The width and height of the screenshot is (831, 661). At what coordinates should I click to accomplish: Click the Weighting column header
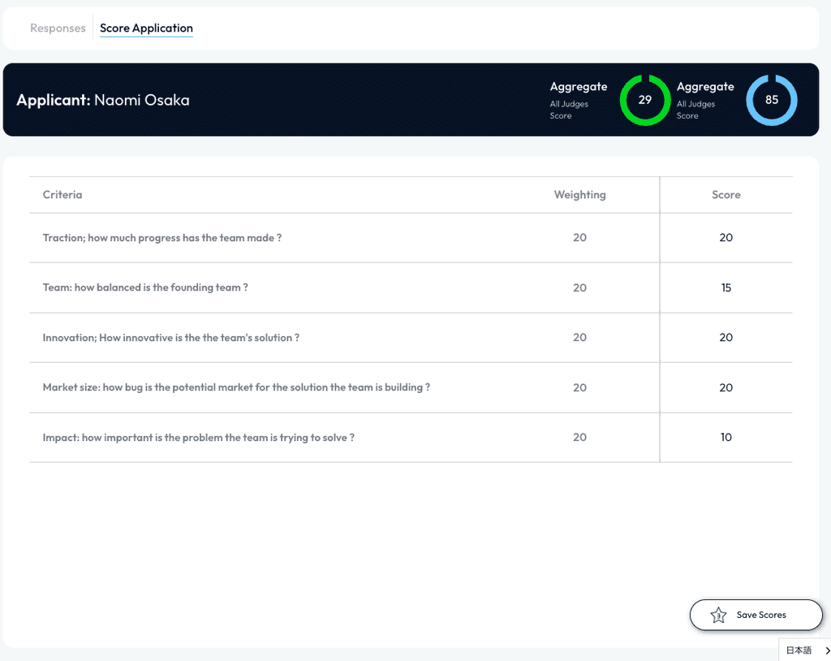pos(579,195)
